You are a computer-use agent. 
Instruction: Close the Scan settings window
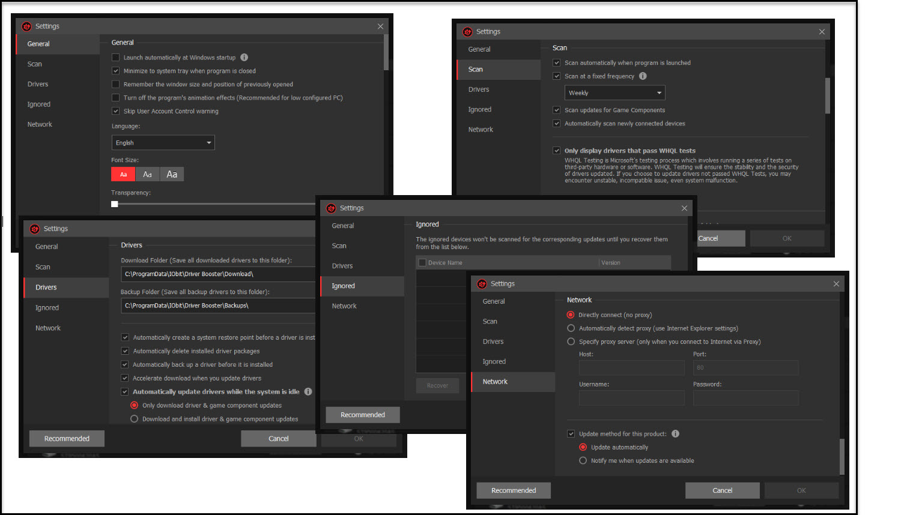point(822,32)
